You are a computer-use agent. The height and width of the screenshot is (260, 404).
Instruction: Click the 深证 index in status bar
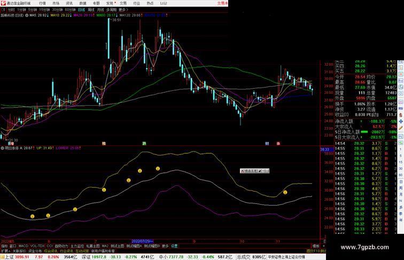coord(86,257)
